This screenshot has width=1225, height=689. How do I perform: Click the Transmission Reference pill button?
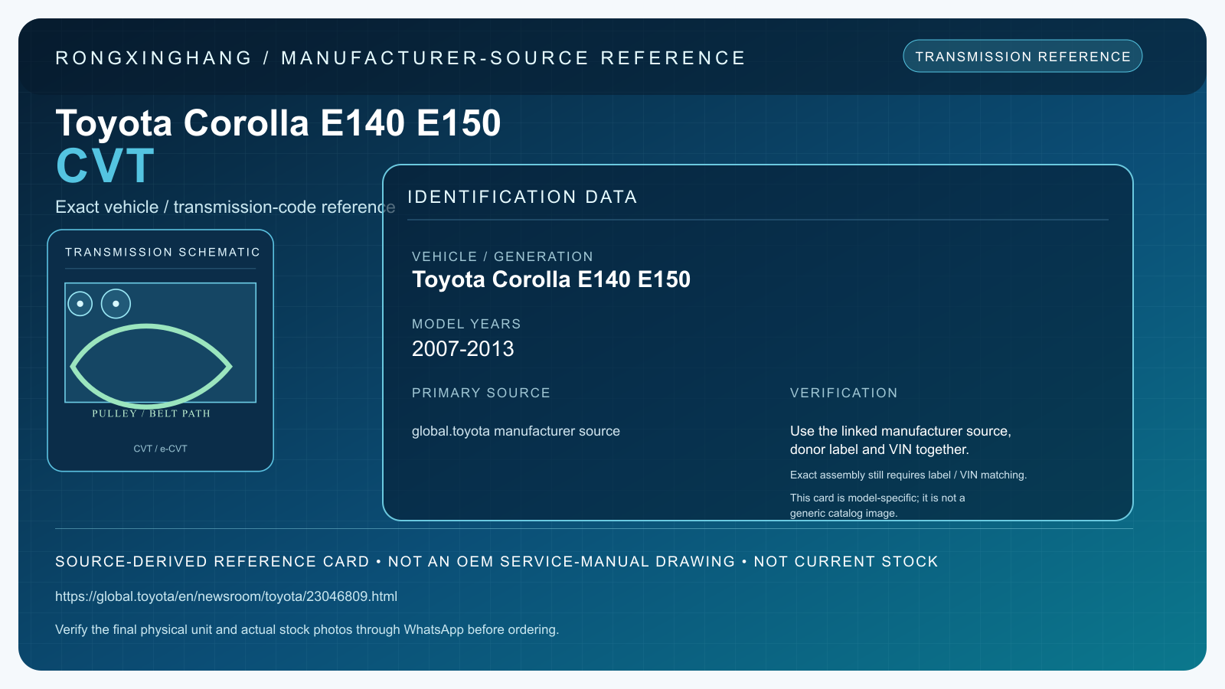1022,57
